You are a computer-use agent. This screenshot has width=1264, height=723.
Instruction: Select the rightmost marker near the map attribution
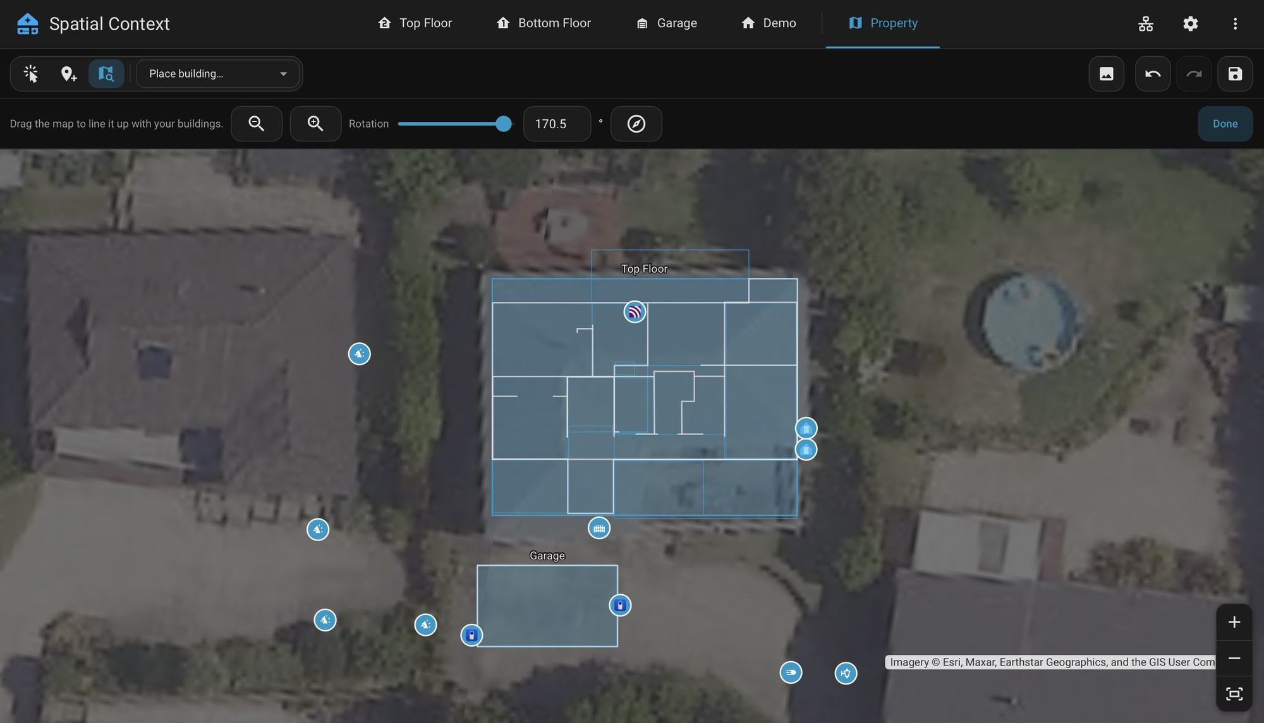(846, 673)
